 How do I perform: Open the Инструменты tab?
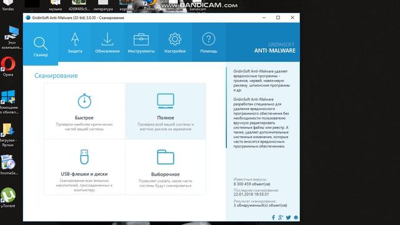pyautogui.click(x=141, y=42)
